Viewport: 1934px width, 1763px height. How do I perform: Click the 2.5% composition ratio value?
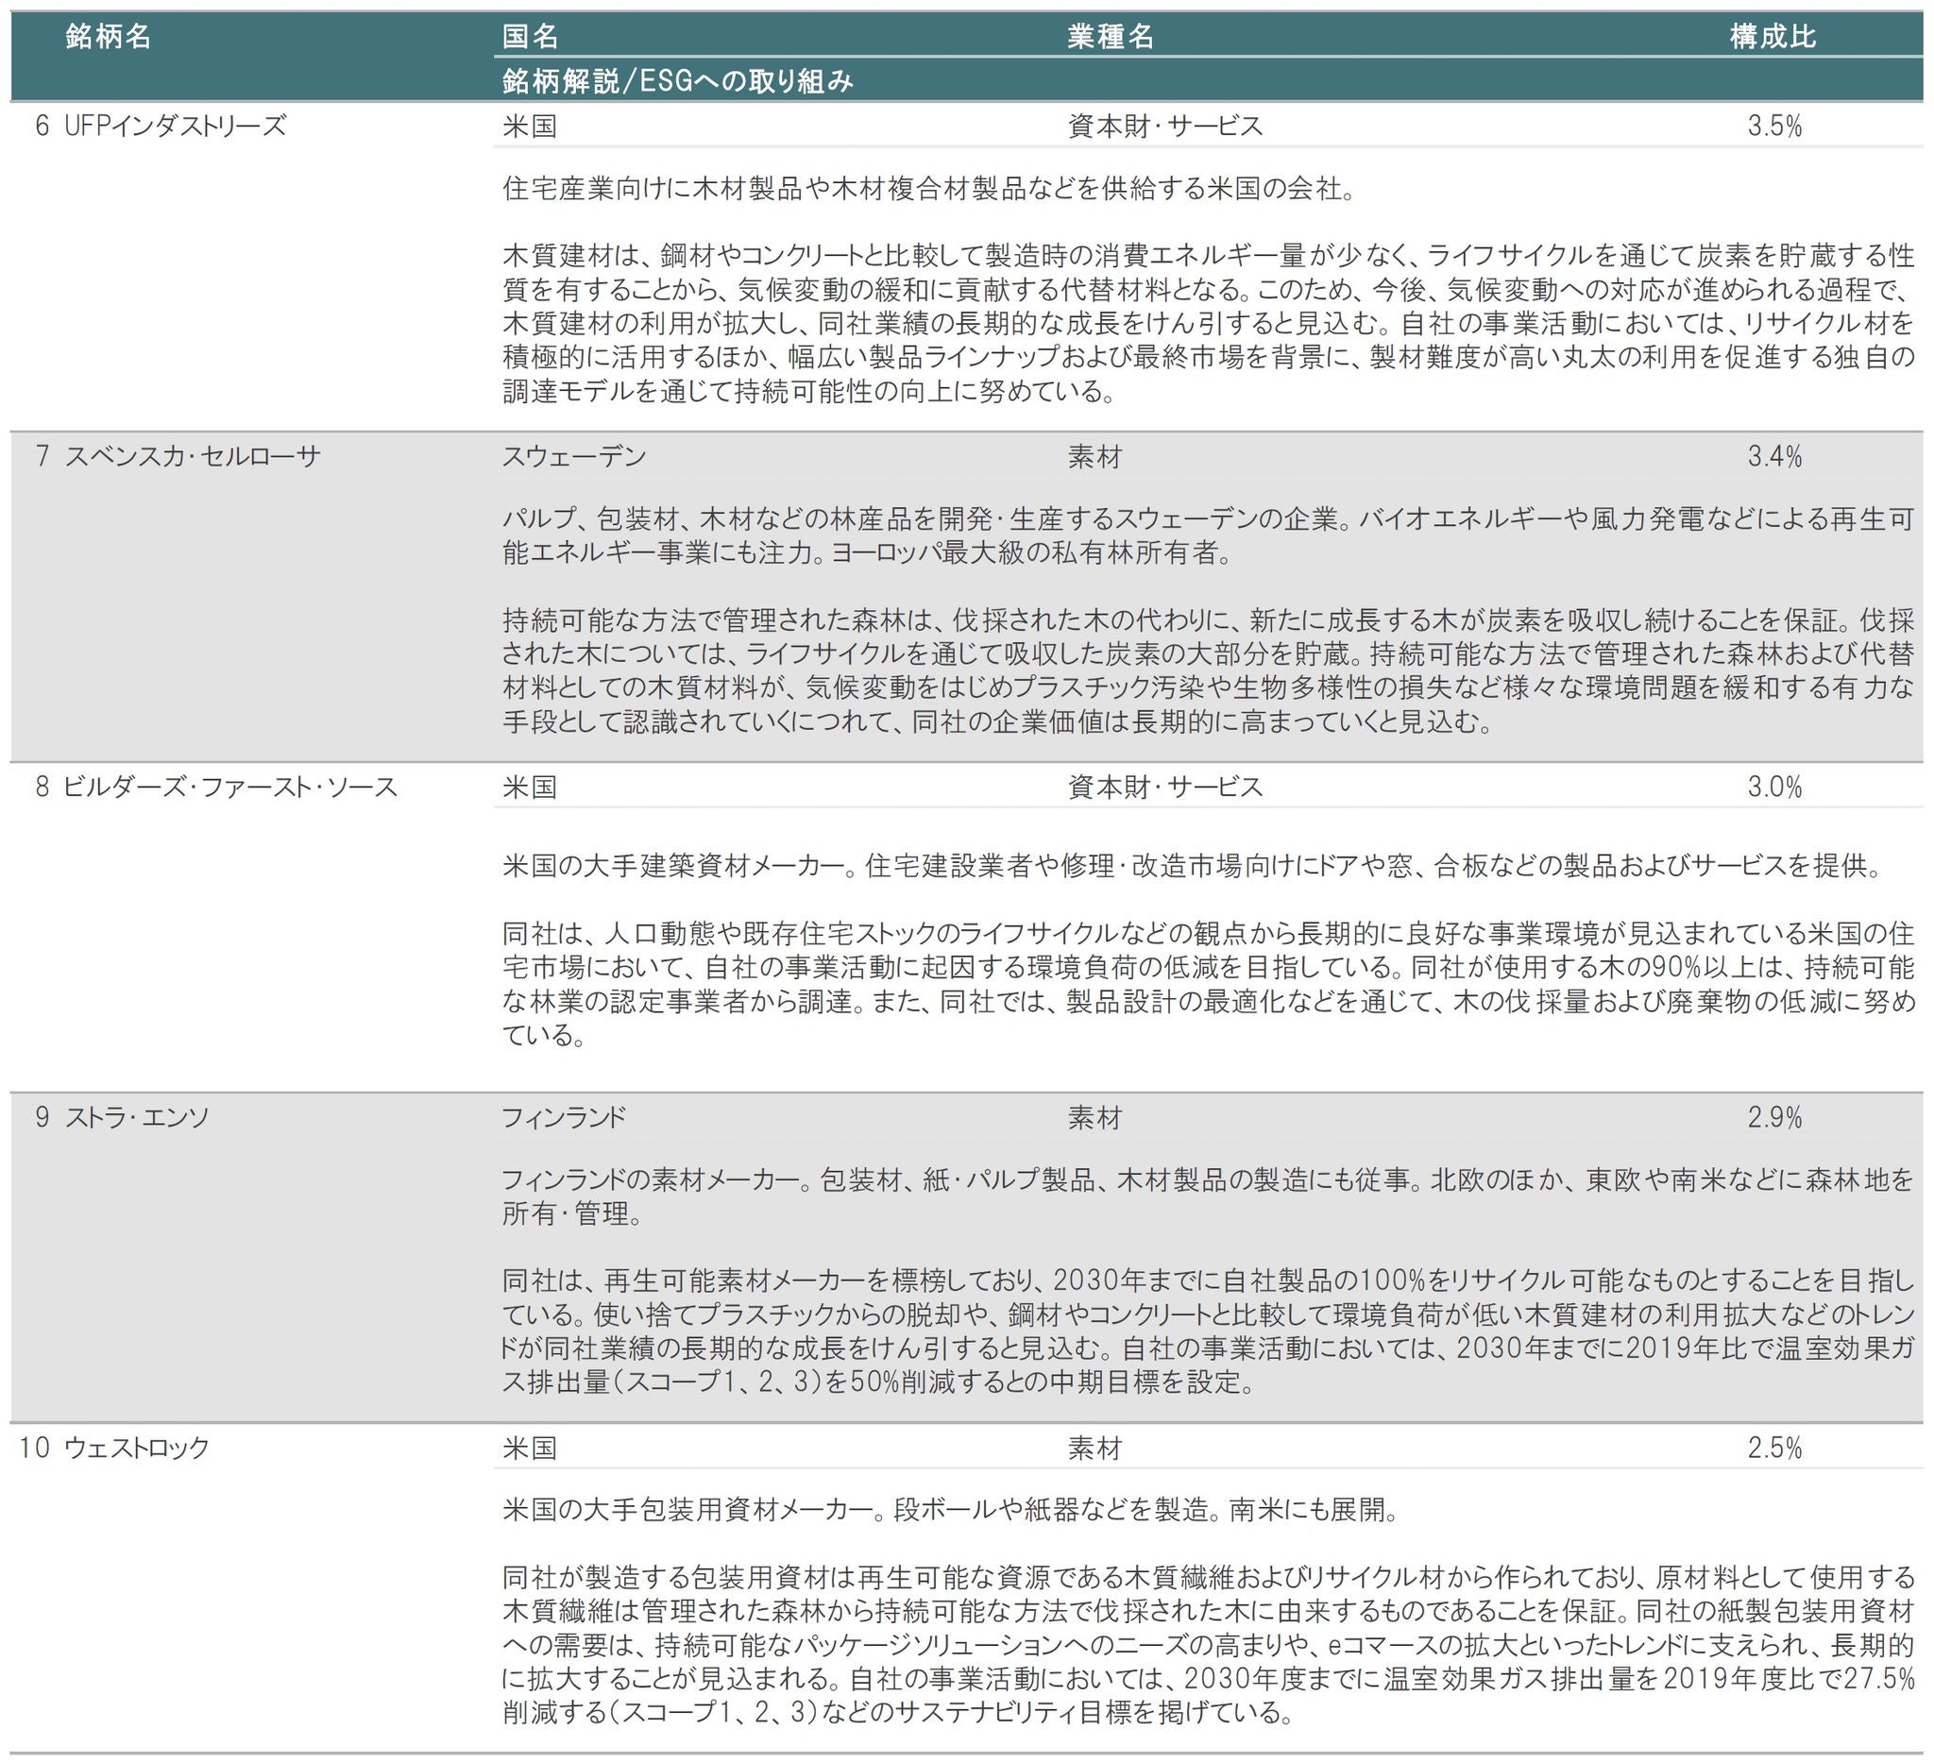(x=1773, y=1448)
